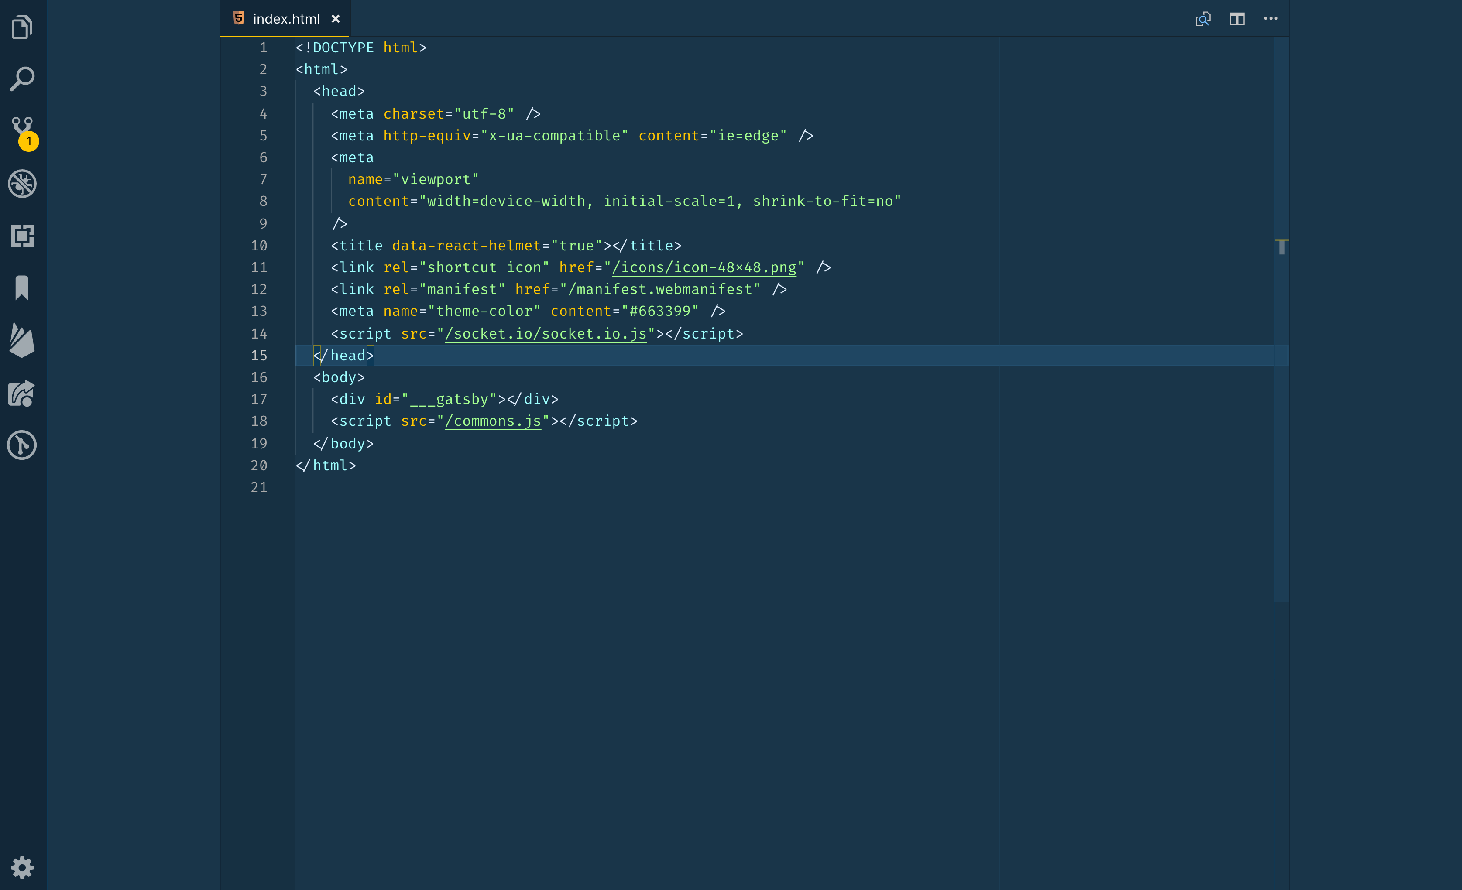The width and height of the screenshot is (1462, 890).
Task: Click the Split Editor icon
Action: (x=1237, y=19)
